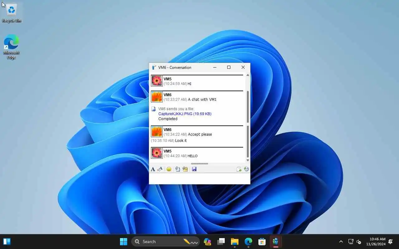Click the send file paperclip-on-page icon
Viewport: 399px width, 249px height.
178,169
